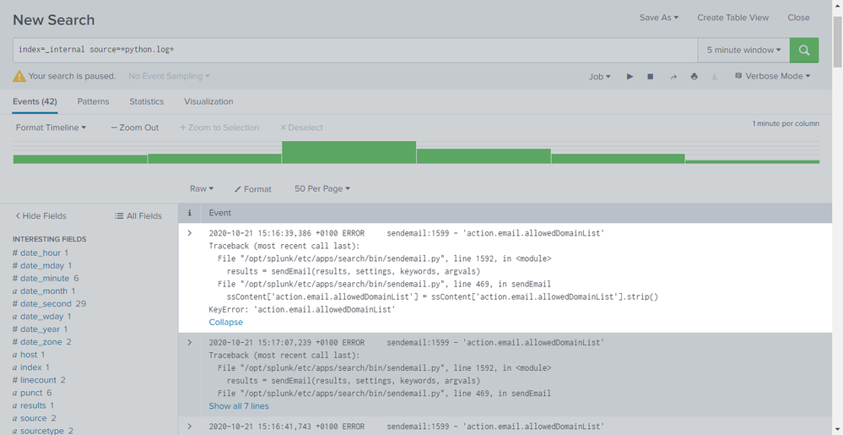
Task: Click the export download icon
Action: (x=715, y=77)
